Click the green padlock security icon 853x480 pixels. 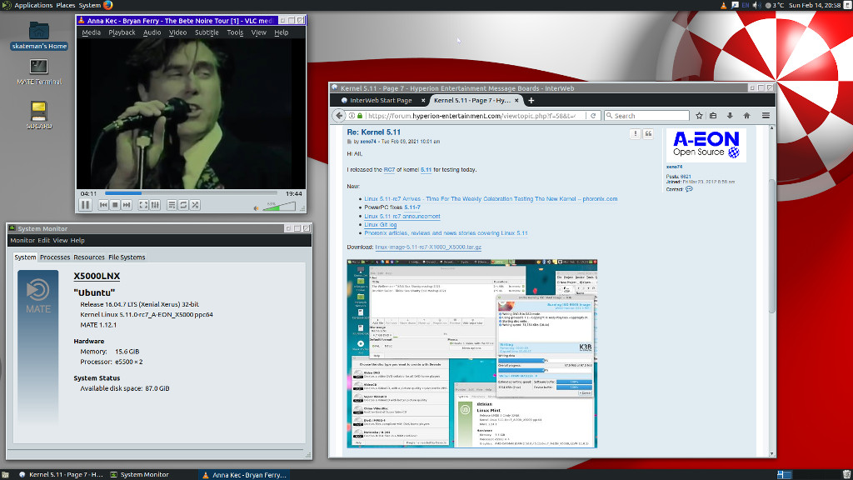pyautogui.click(x=360, y=116)
